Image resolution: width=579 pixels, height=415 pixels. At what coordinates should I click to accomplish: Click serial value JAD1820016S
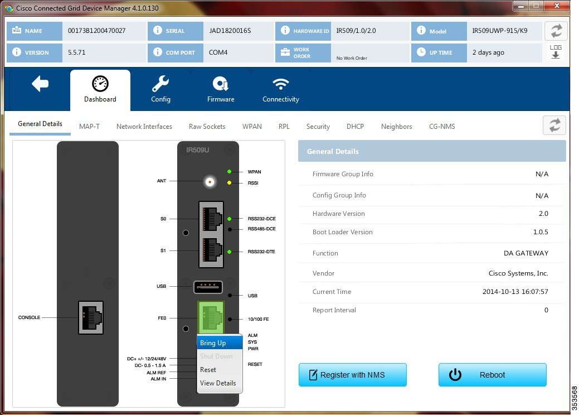point(230,31)
